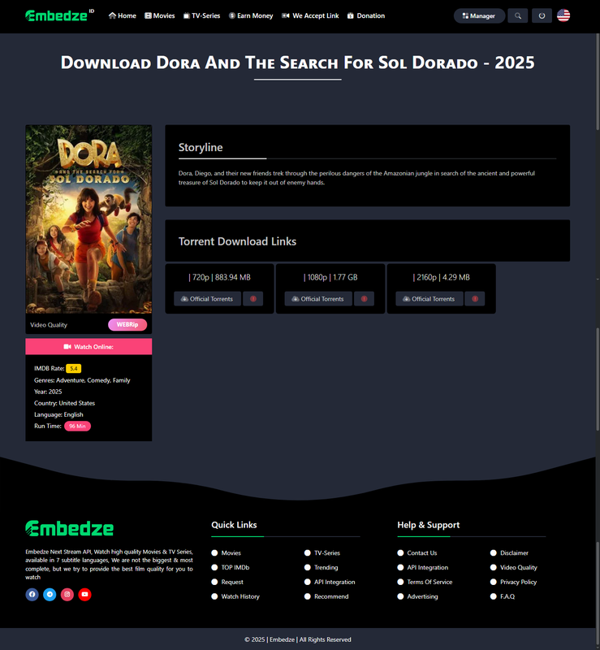Click the Genres: Adventure, Comedy, Family text
The height and width of the screenshot is (650, 600).
[x=82, y=380]
